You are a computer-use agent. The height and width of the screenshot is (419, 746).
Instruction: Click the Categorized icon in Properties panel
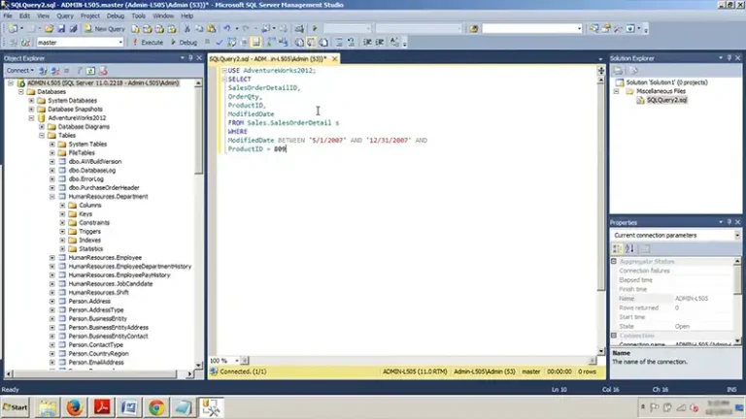point(617,249)
